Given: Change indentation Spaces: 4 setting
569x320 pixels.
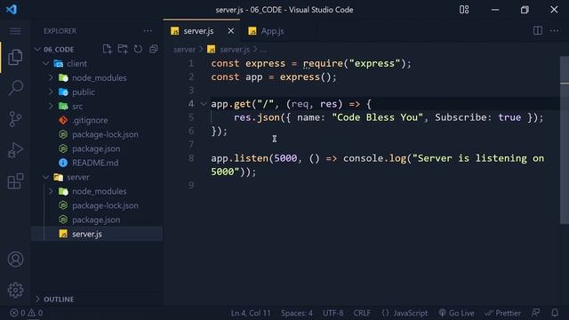Looking at the screenshot, I should click(x=296, y=313).
